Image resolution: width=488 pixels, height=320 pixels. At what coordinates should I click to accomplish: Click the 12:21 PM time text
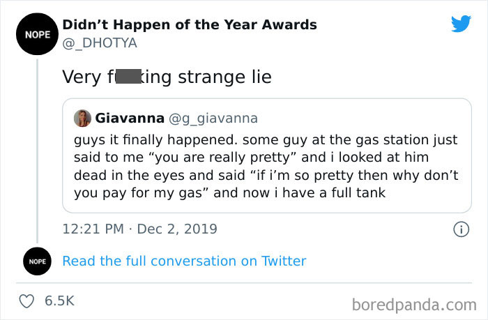tap(92, 229)
